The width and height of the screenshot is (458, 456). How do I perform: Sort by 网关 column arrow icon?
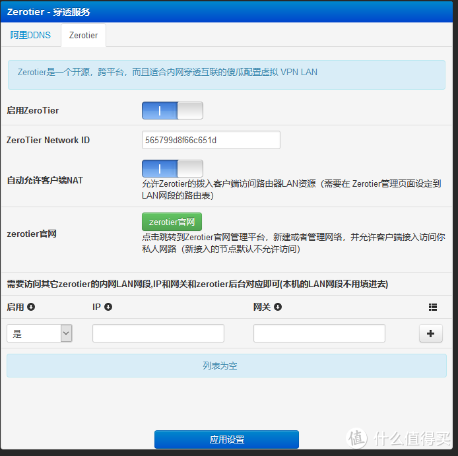tap(278, 307)
